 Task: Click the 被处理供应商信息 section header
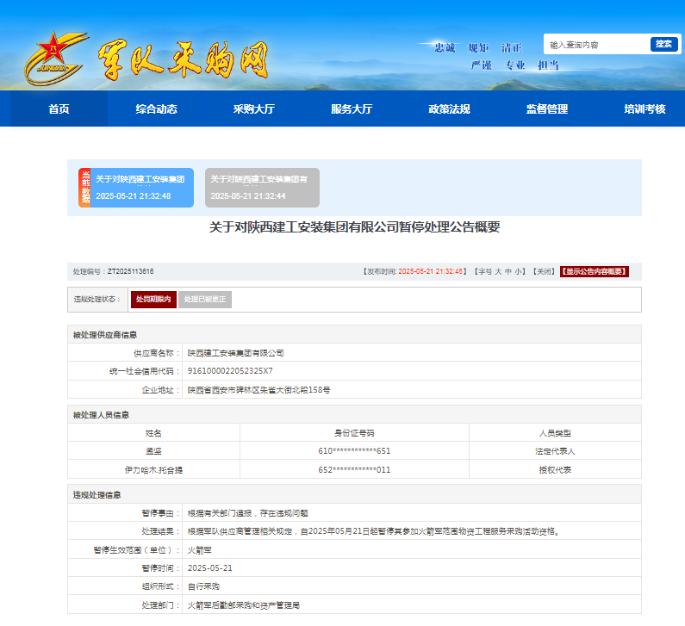[105, 335]
